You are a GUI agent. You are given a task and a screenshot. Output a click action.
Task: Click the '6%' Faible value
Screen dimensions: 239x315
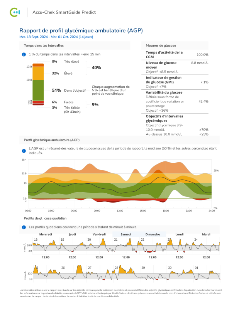point(54,102)
